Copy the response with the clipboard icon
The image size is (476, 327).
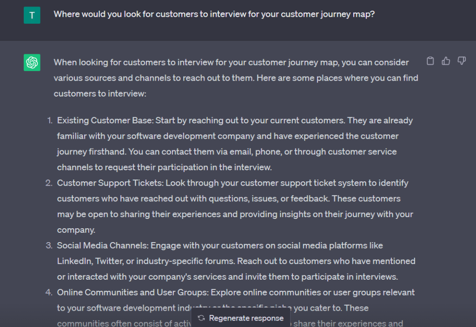coord(430,61)
